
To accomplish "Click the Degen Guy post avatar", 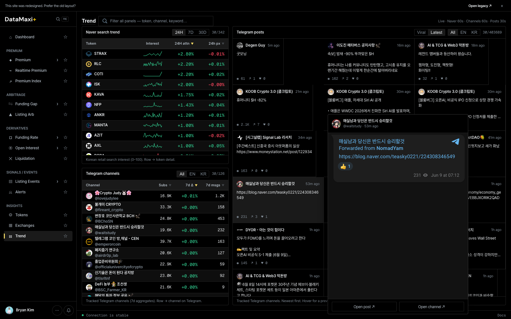I will (x=240, y=46).
